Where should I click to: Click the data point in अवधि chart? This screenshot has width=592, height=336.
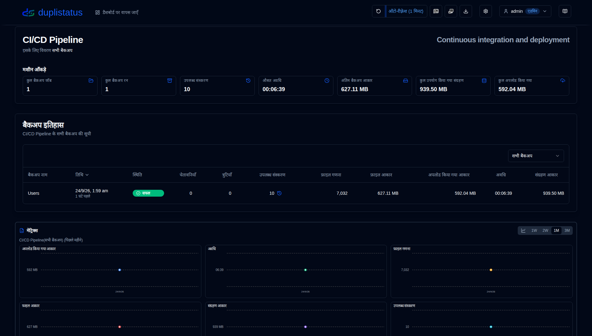click(305, 270)
